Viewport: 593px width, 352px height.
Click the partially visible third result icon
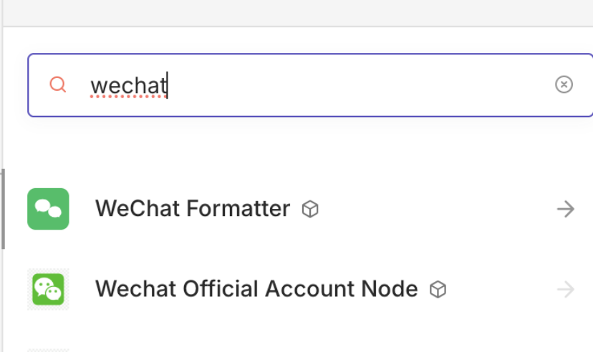click(48, 350)
